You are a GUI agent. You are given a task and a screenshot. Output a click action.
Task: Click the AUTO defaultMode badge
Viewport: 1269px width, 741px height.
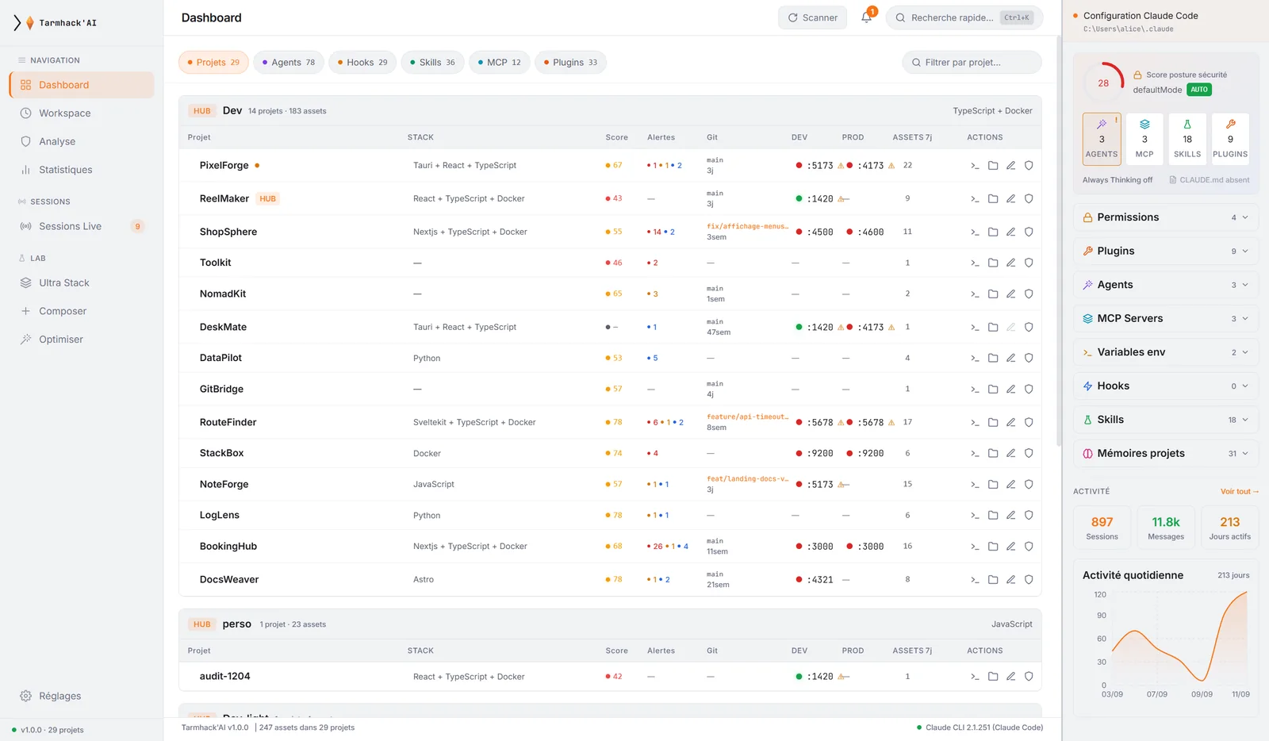pyautogui.click(x=1199, y=90)
